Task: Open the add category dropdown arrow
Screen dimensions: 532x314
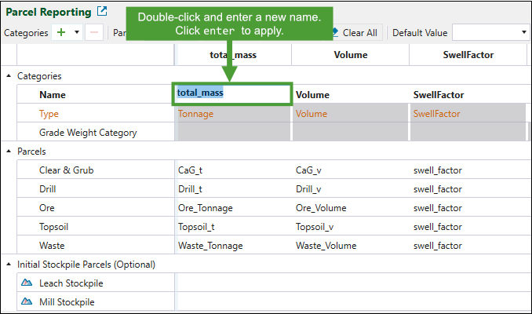Action: click(78, 33)
